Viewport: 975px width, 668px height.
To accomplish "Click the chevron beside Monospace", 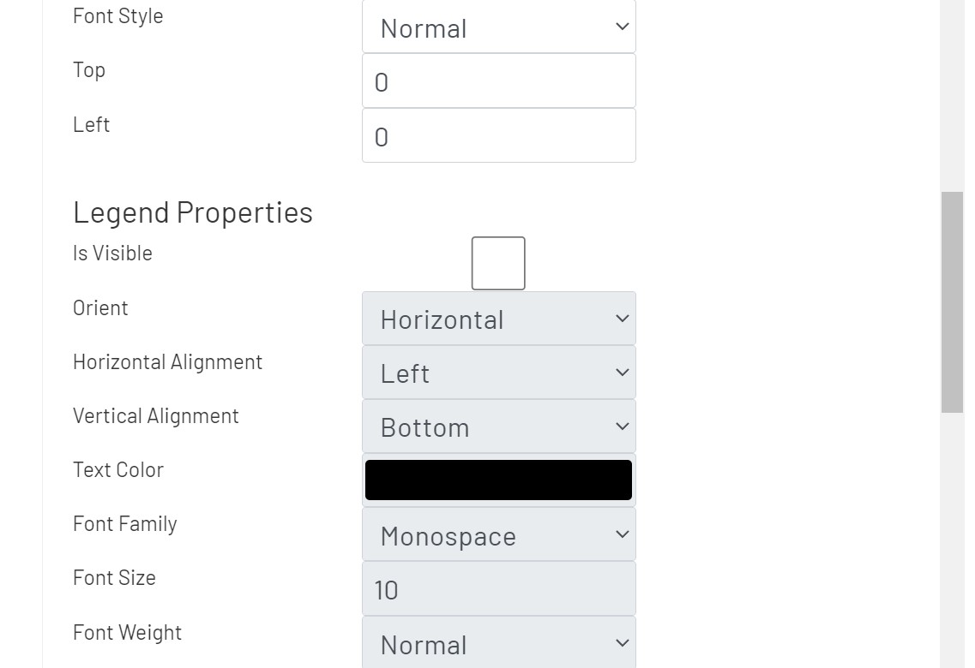I will pos(621,534).
